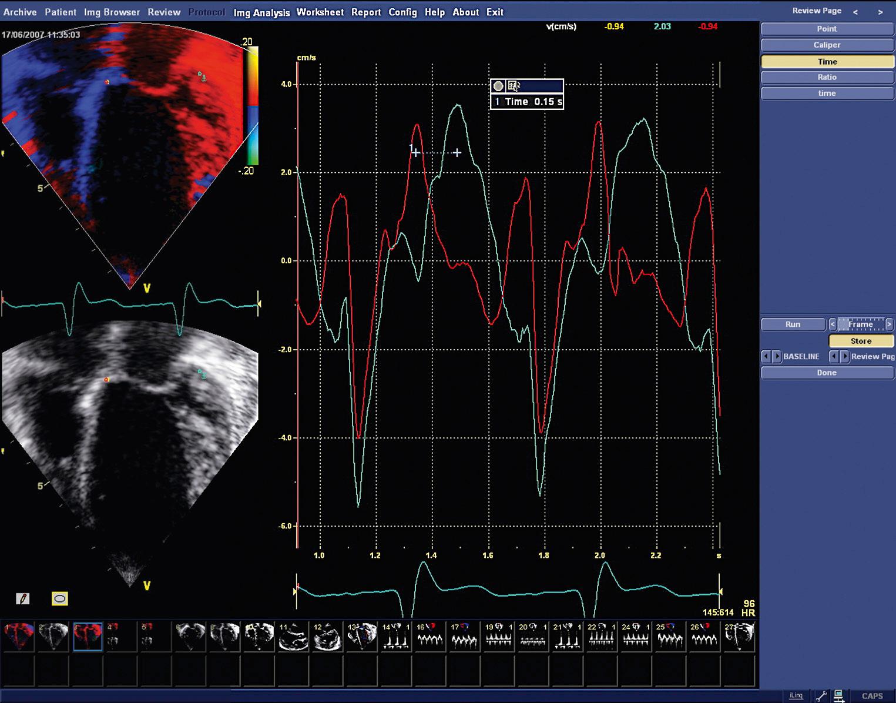Click the Run button

[x=793, y=324]
